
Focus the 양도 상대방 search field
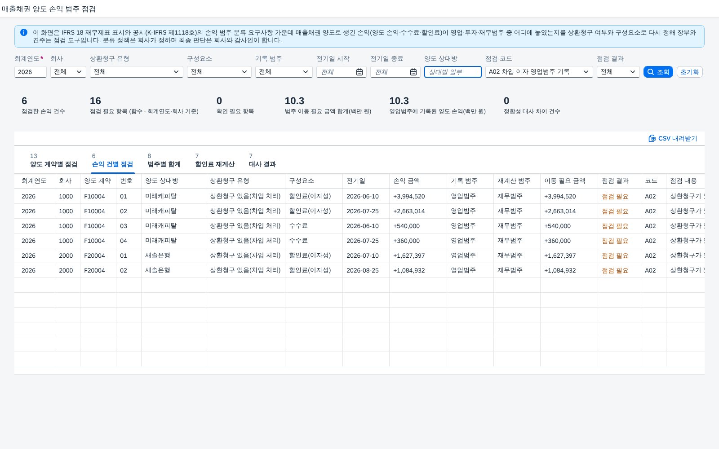coord(453,72)
